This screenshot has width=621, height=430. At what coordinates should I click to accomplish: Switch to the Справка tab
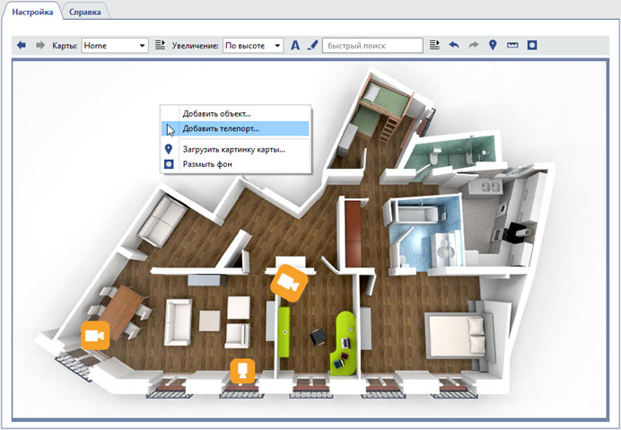point(85,12)
